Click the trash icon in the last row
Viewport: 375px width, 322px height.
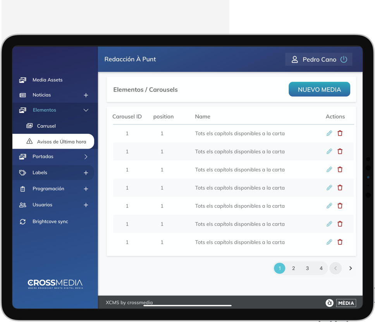click(x=340, y=242)
